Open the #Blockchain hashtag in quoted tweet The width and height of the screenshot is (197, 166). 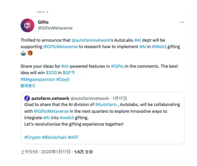(x=54, y=137)
